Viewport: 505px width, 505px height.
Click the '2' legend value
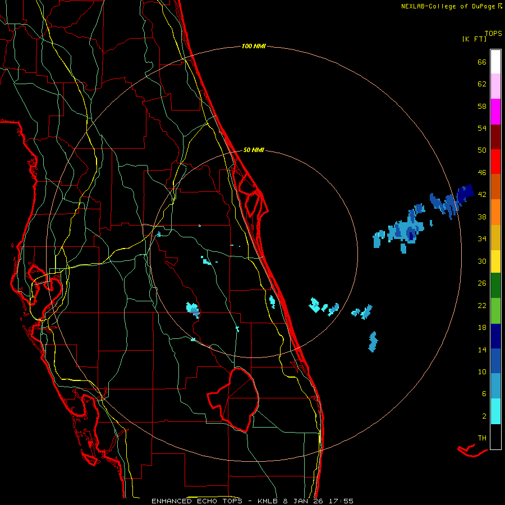pos(484,416)
